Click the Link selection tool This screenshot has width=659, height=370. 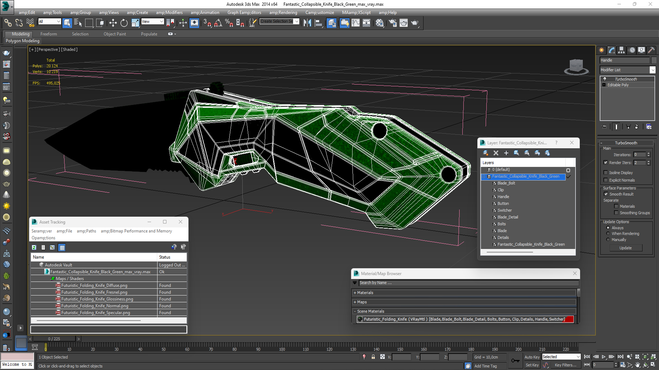tap(8, 23)
